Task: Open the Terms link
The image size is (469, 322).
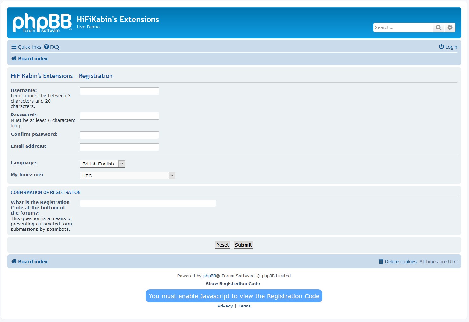Action: coord(244,306)
